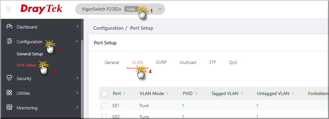Click the Utilities grid icon
Screen dimensions: 329x119
point(9,93)
